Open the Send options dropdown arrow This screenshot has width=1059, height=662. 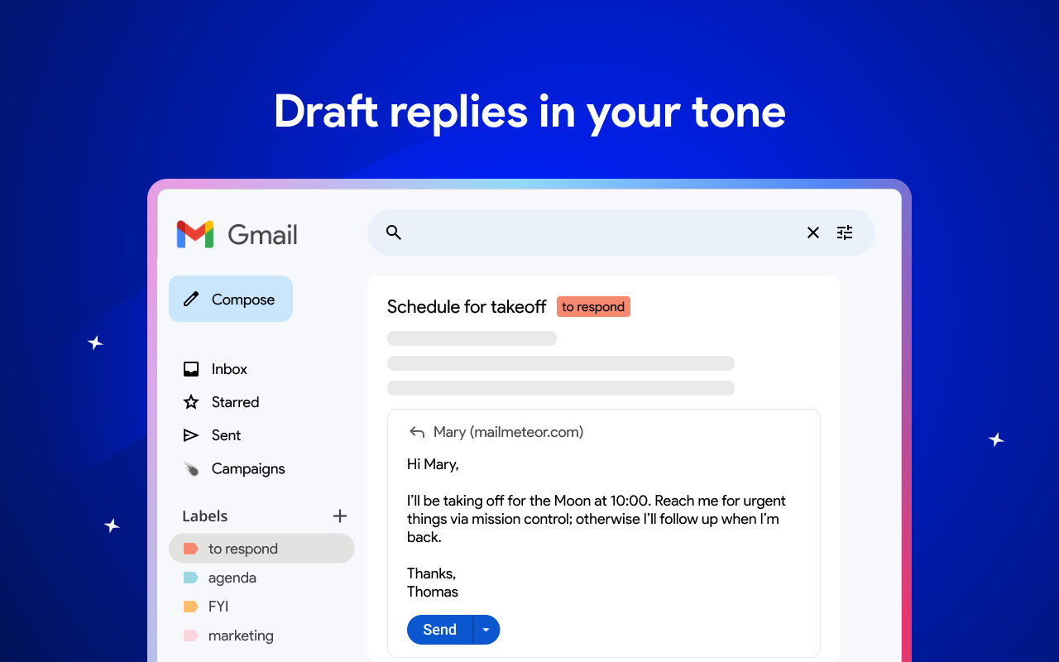tap(486, 630)
